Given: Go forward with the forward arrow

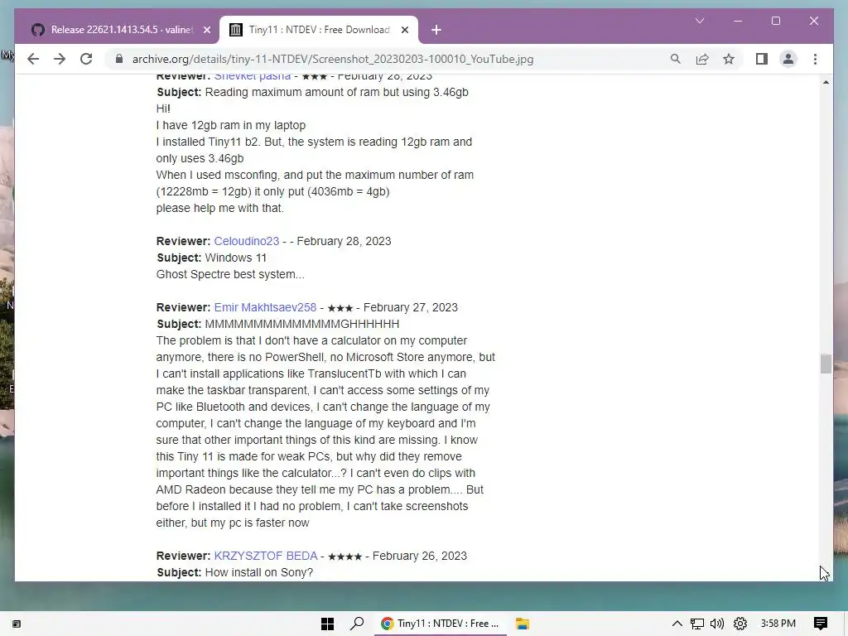Looking at the screenshot, I should (x=60, y=59).
